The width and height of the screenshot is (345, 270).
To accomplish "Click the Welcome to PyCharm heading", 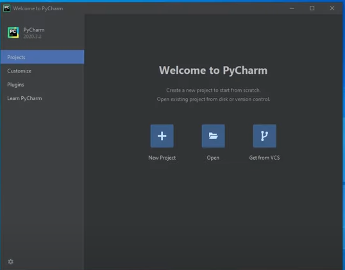I will point(213,71).
